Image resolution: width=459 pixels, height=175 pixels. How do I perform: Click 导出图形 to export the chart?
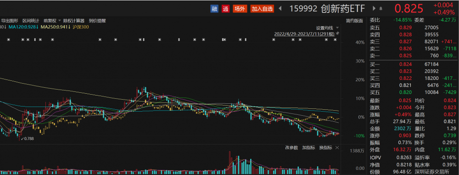[10, 21]
